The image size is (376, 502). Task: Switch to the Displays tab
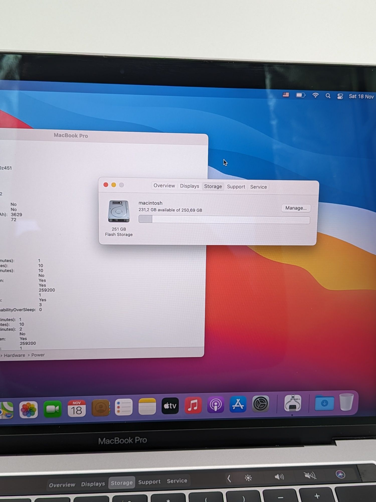190,186
